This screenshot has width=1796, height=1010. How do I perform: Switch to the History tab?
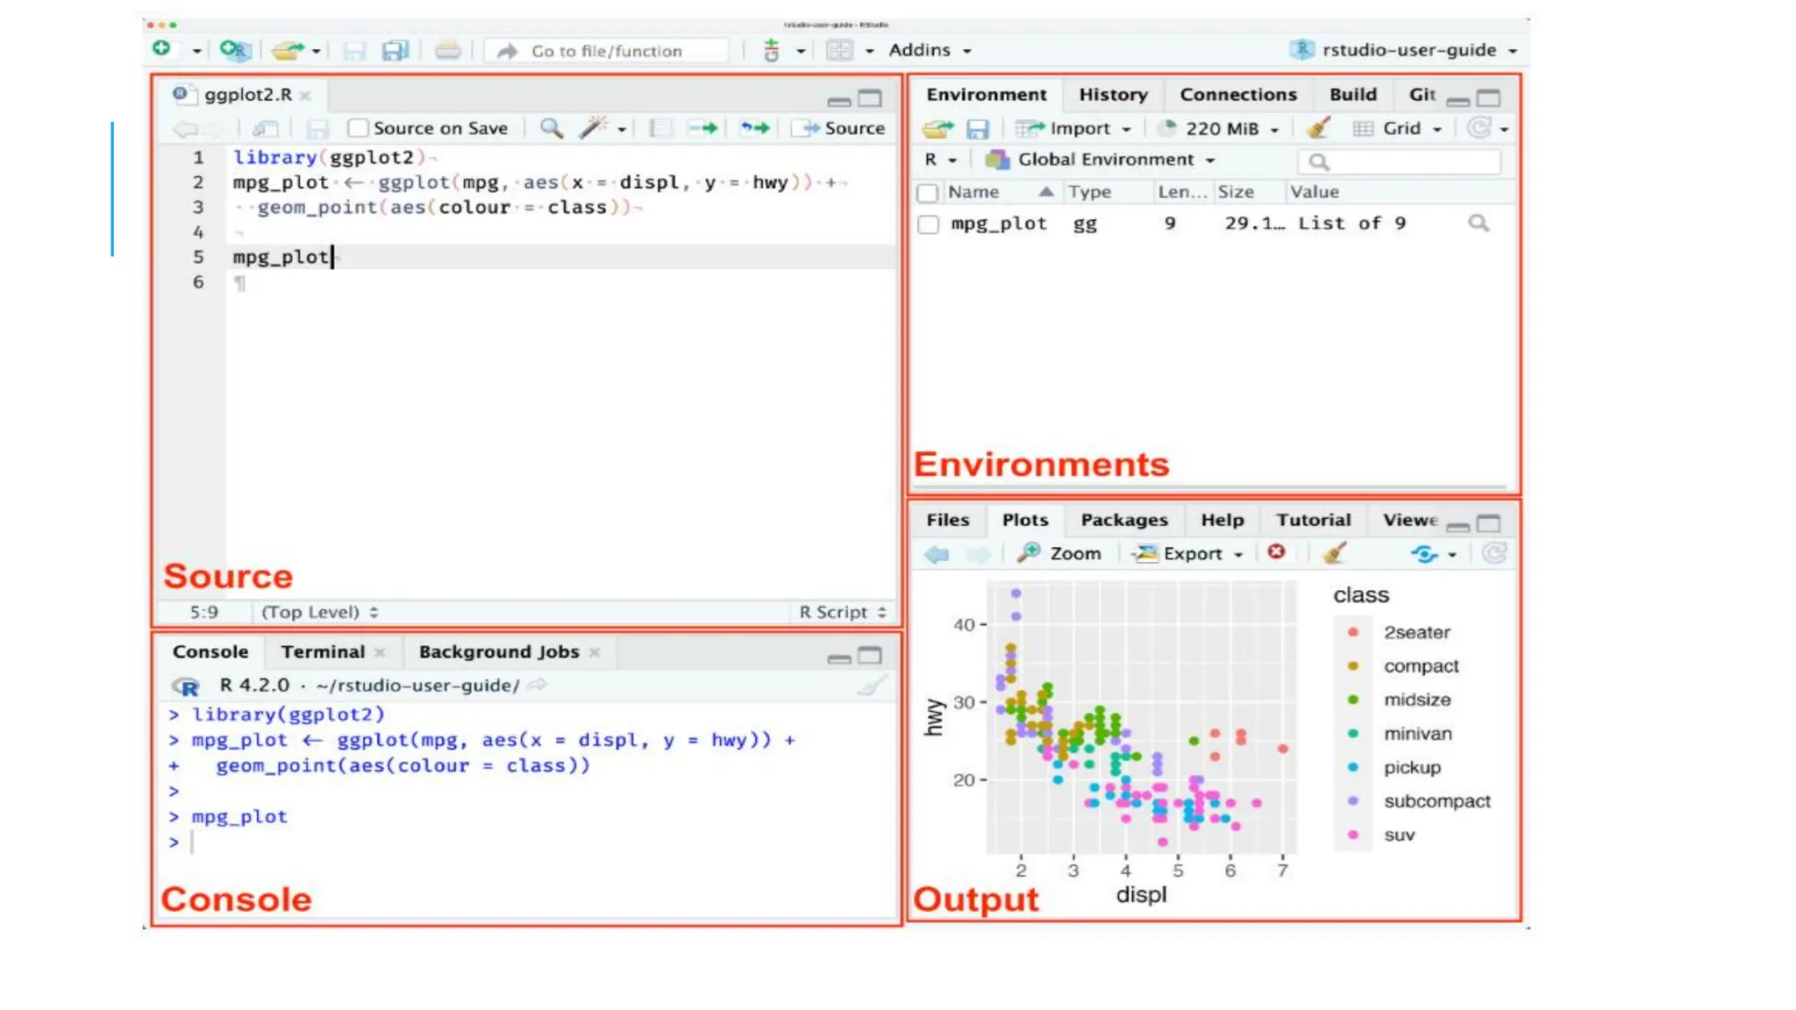tap(1113, 95)
